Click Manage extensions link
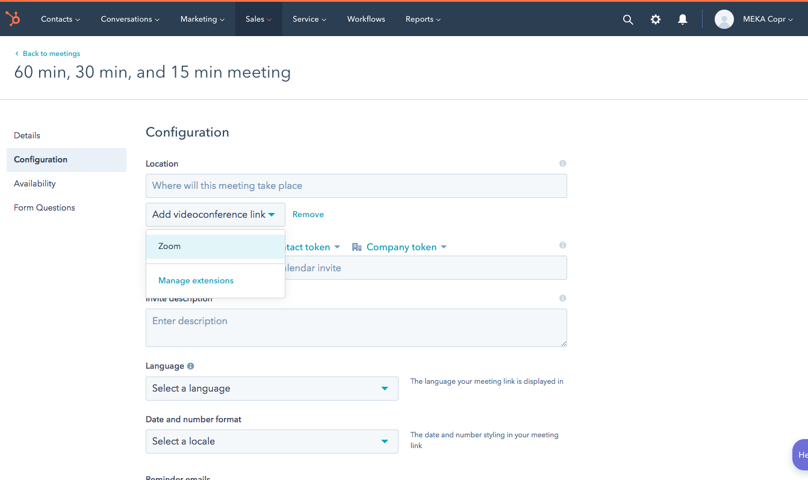The image size is (808, 480). pos(196,280)
